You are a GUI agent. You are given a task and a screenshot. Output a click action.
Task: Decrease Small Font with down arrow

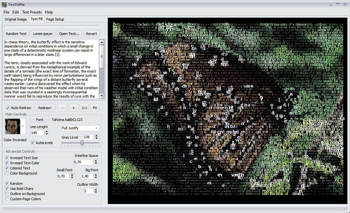click(x=72, y=177)
